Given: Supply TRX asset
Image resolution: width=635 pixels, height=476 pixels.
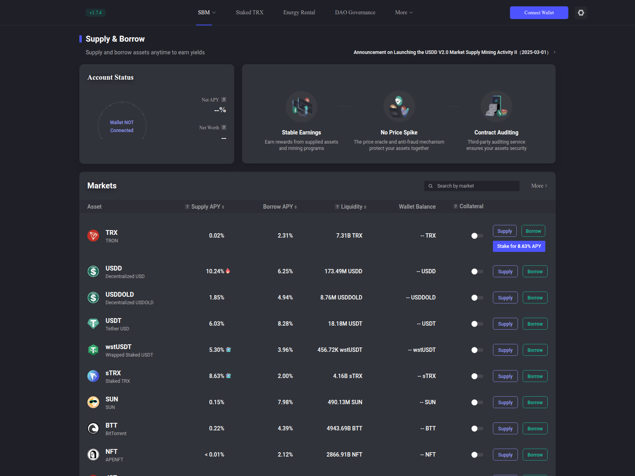Looking at the screenshot, I should coord(505,231).
